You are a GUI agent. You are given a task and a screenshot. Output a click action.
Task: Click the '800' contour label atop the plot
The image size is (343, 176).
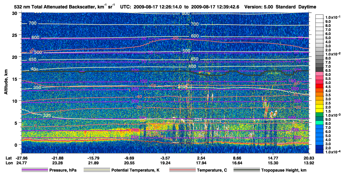pos(185,13)
